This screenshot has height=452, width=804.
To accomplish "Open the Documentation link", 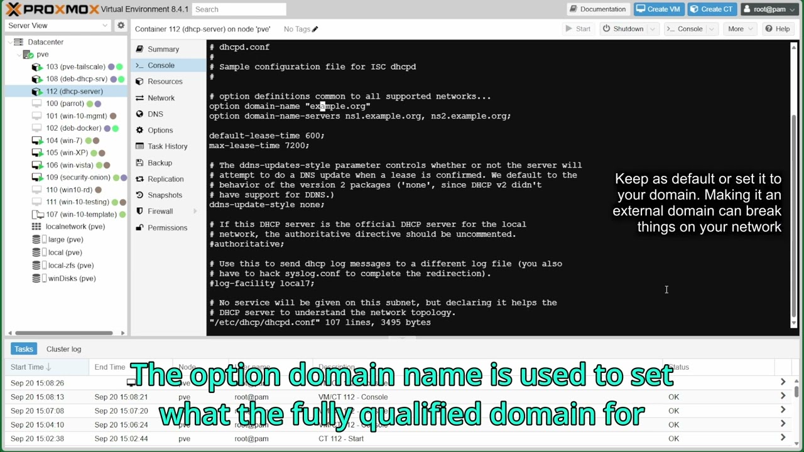I will click(598, 9).
